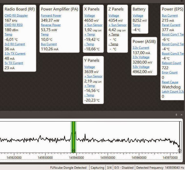This screenshot has width=185, height=170.
Task: Open the Z Panels - Temp link
Action: (113, 44)
